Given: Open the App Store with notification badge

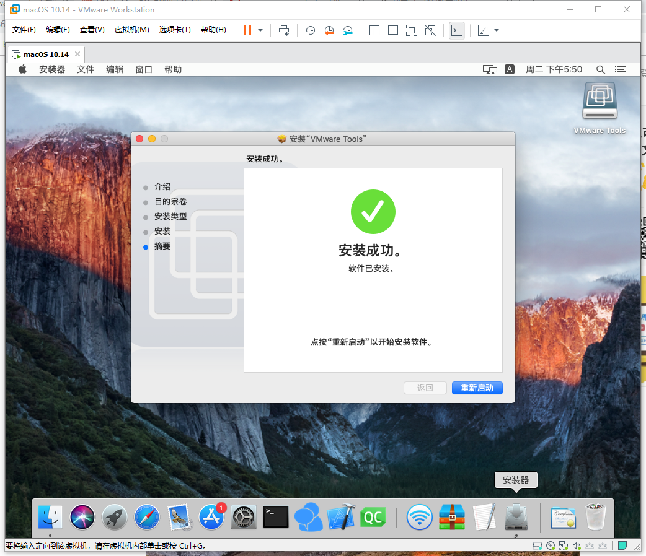Looking at the screenshot, I should (x=211, y=517).
